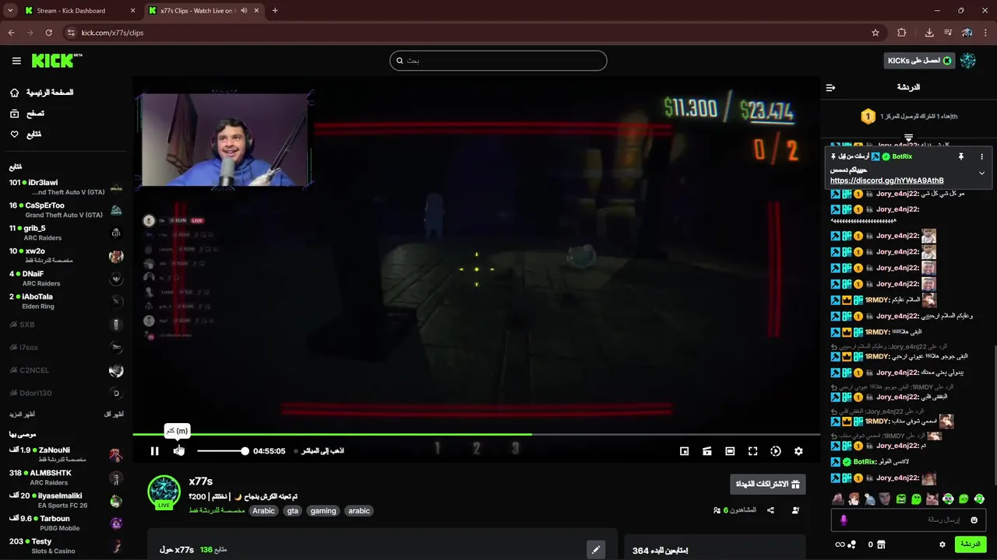
Task: Open the emoji picker smiley icon
Action: pos(974,520)
